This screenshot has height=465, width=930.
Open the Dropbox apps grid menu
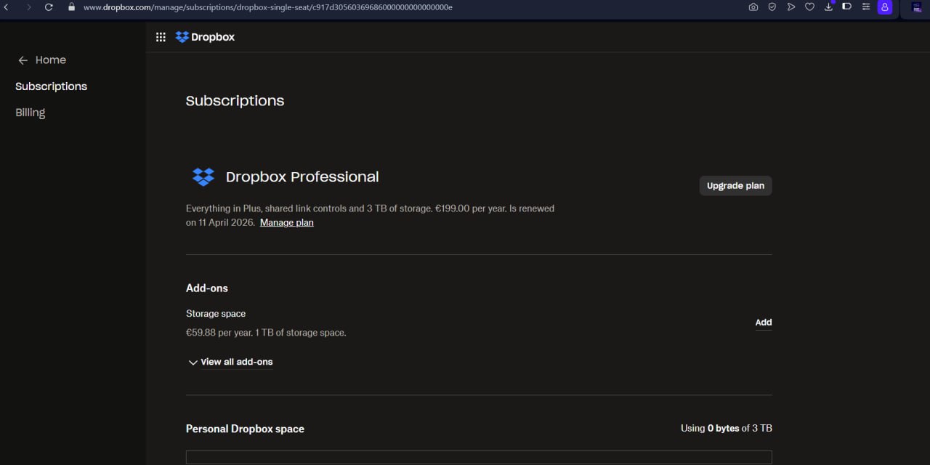161,37
